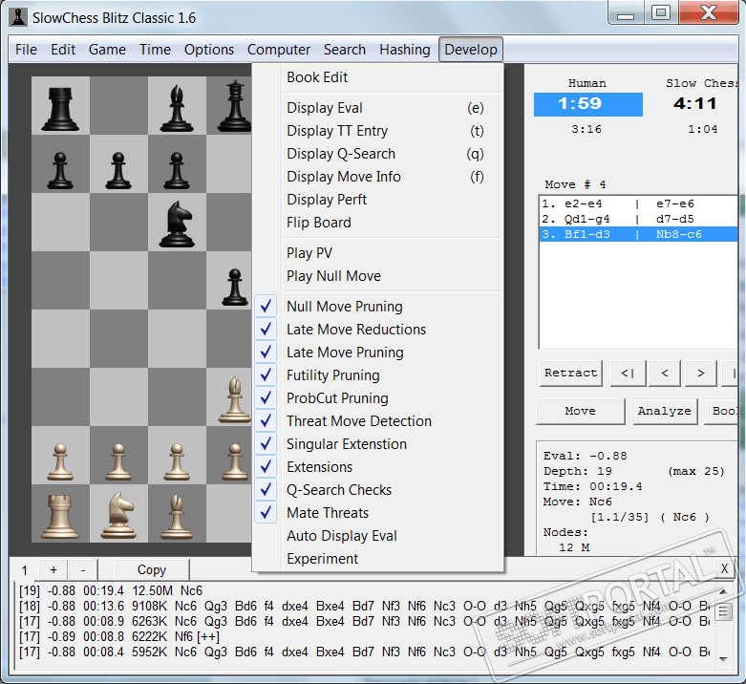Step forward one move with > button

tap(701, 373)
